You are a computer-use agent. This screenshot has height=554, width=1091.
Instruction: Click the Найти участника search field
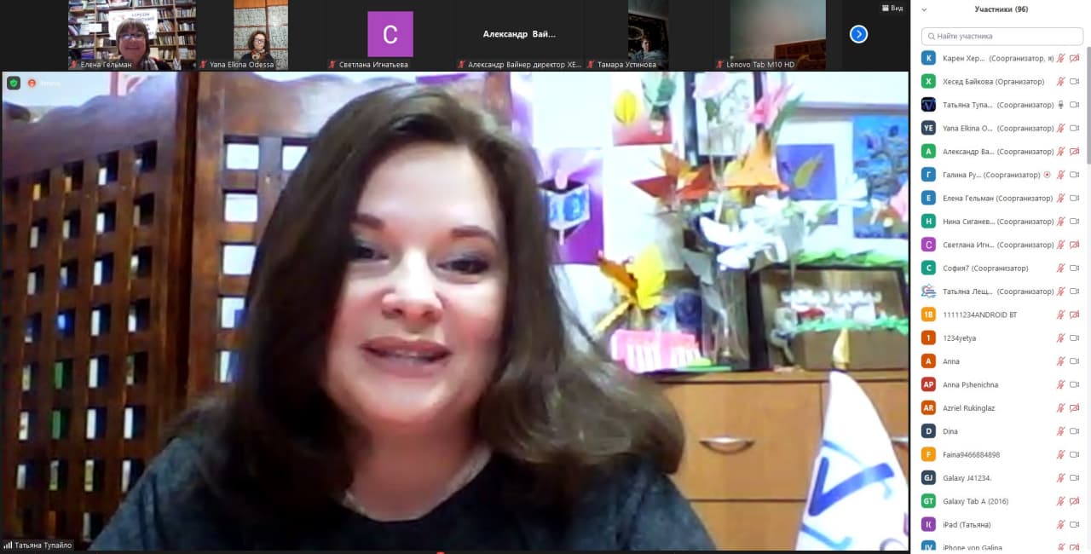point(1002,36)
